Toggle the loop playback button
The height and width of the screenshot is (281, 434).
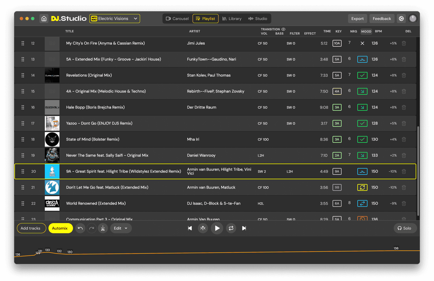click(x=231, y=228)
